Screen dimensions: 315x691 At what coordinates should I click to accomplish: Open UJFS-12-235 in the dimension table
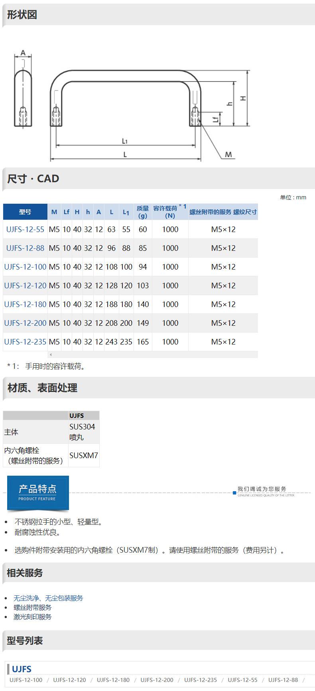[25, 342]
